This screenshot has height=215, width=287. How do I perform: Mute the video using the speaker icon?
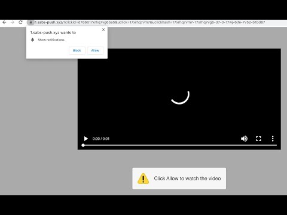pos(244,139)
